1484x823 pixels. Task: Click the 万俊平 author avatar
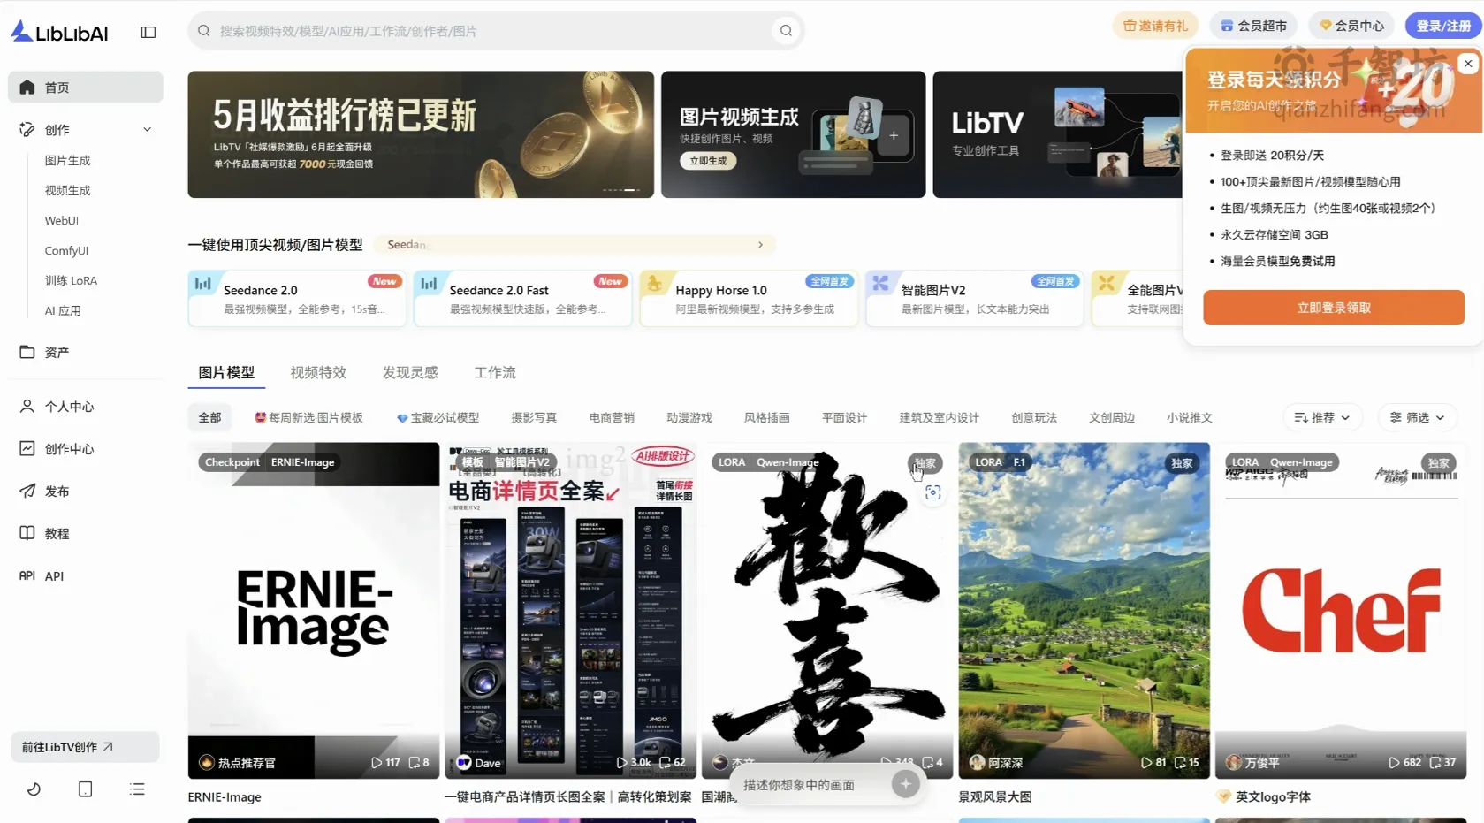pos(1234,763)
